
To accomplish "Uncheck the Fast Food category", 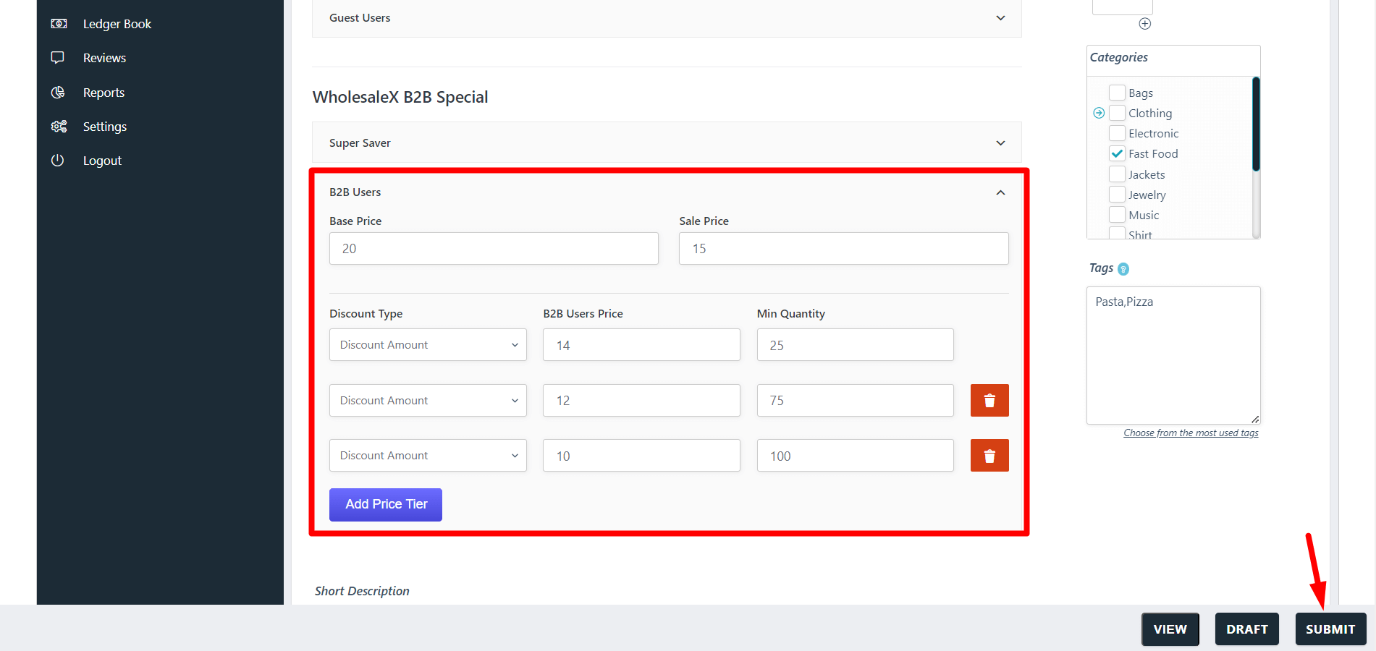I will click(1117, 153).
